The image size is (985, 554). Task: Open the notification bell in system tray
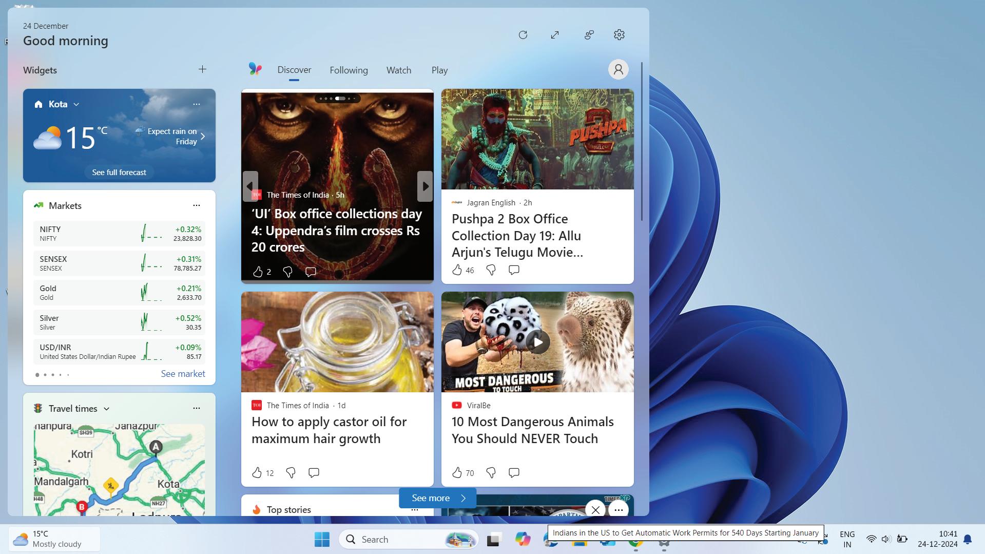click(x=968, y=539)
